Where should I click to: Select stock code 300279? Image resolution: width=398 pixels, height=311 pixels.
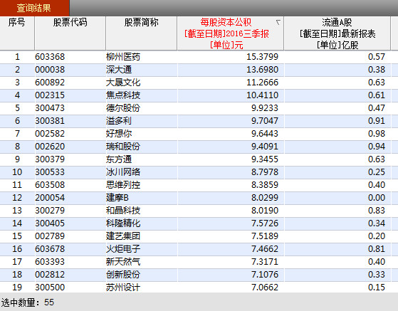50,211
